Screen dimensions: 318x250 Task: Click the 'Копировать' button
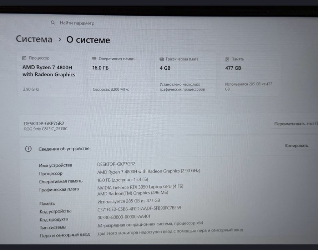pos(297,146)
